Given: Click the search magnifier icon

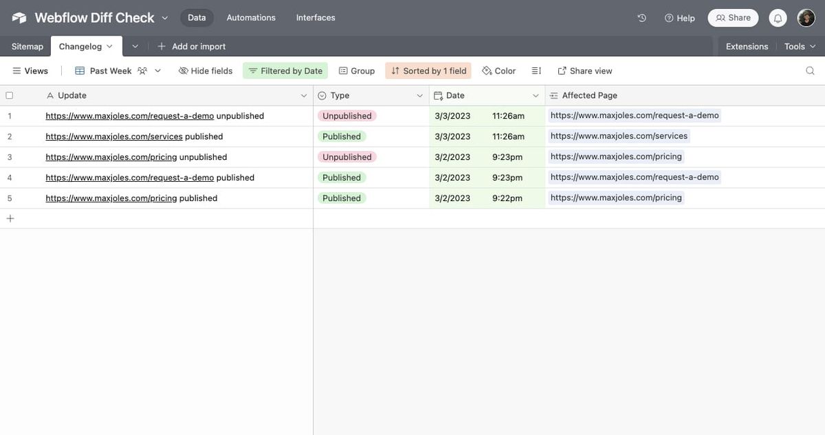Looking at the screenshot, I should pyautogui.click(x=810, y=71).
